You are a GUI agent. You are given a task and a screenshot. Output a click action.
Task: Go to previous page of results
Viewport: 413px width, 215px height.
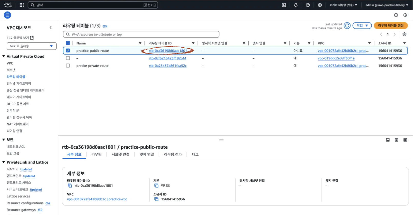(x=381, y=34)
